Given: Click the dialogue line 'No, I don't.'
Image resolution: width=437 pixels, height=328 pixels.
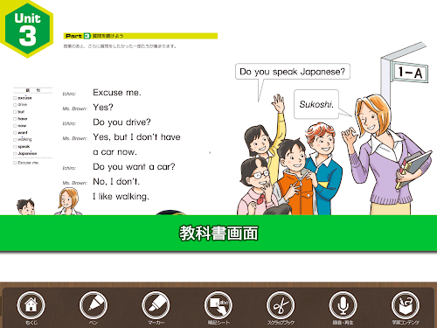Looking at the screenshot, I should tap(116, 182).
